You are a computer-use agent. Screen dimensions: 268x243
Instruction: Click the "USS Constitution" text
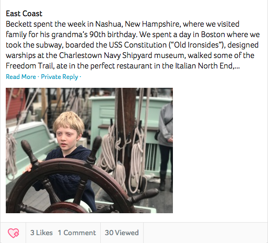coord(138,45)
